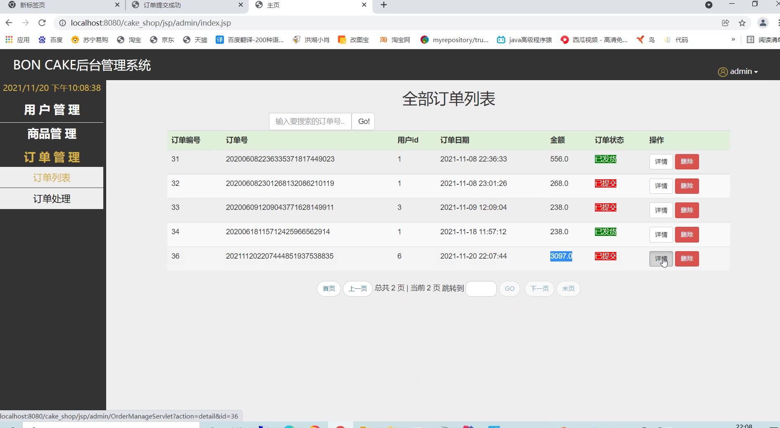Click the Go! search button

coord(364,121)
